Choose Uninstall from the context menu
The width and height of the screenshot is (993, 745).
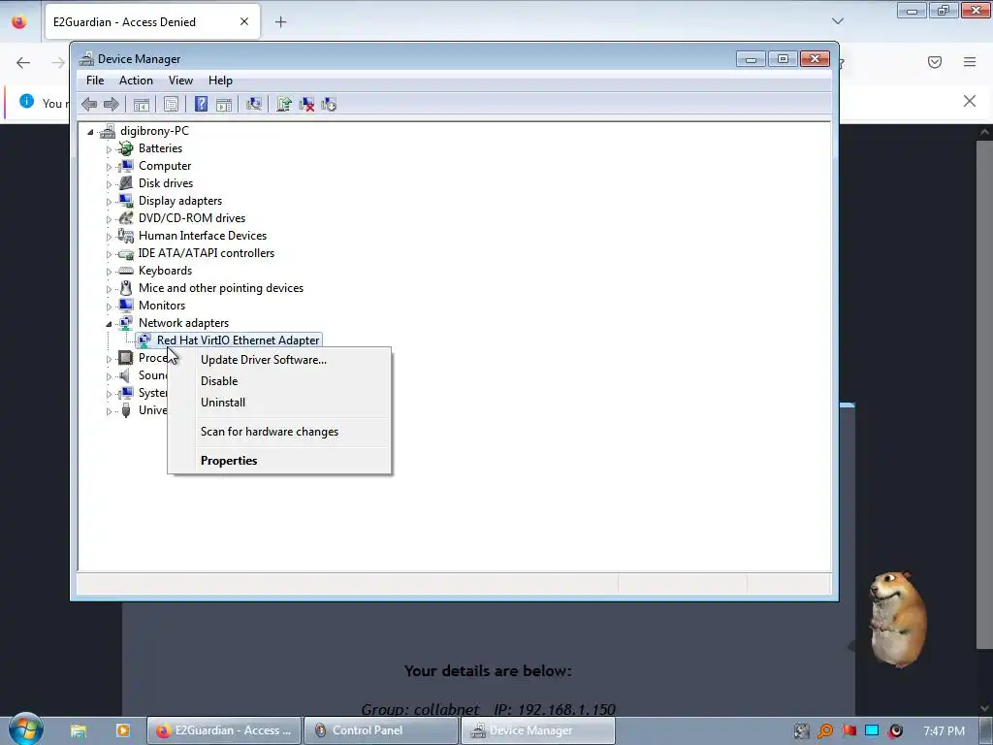(x=279, y=403)
